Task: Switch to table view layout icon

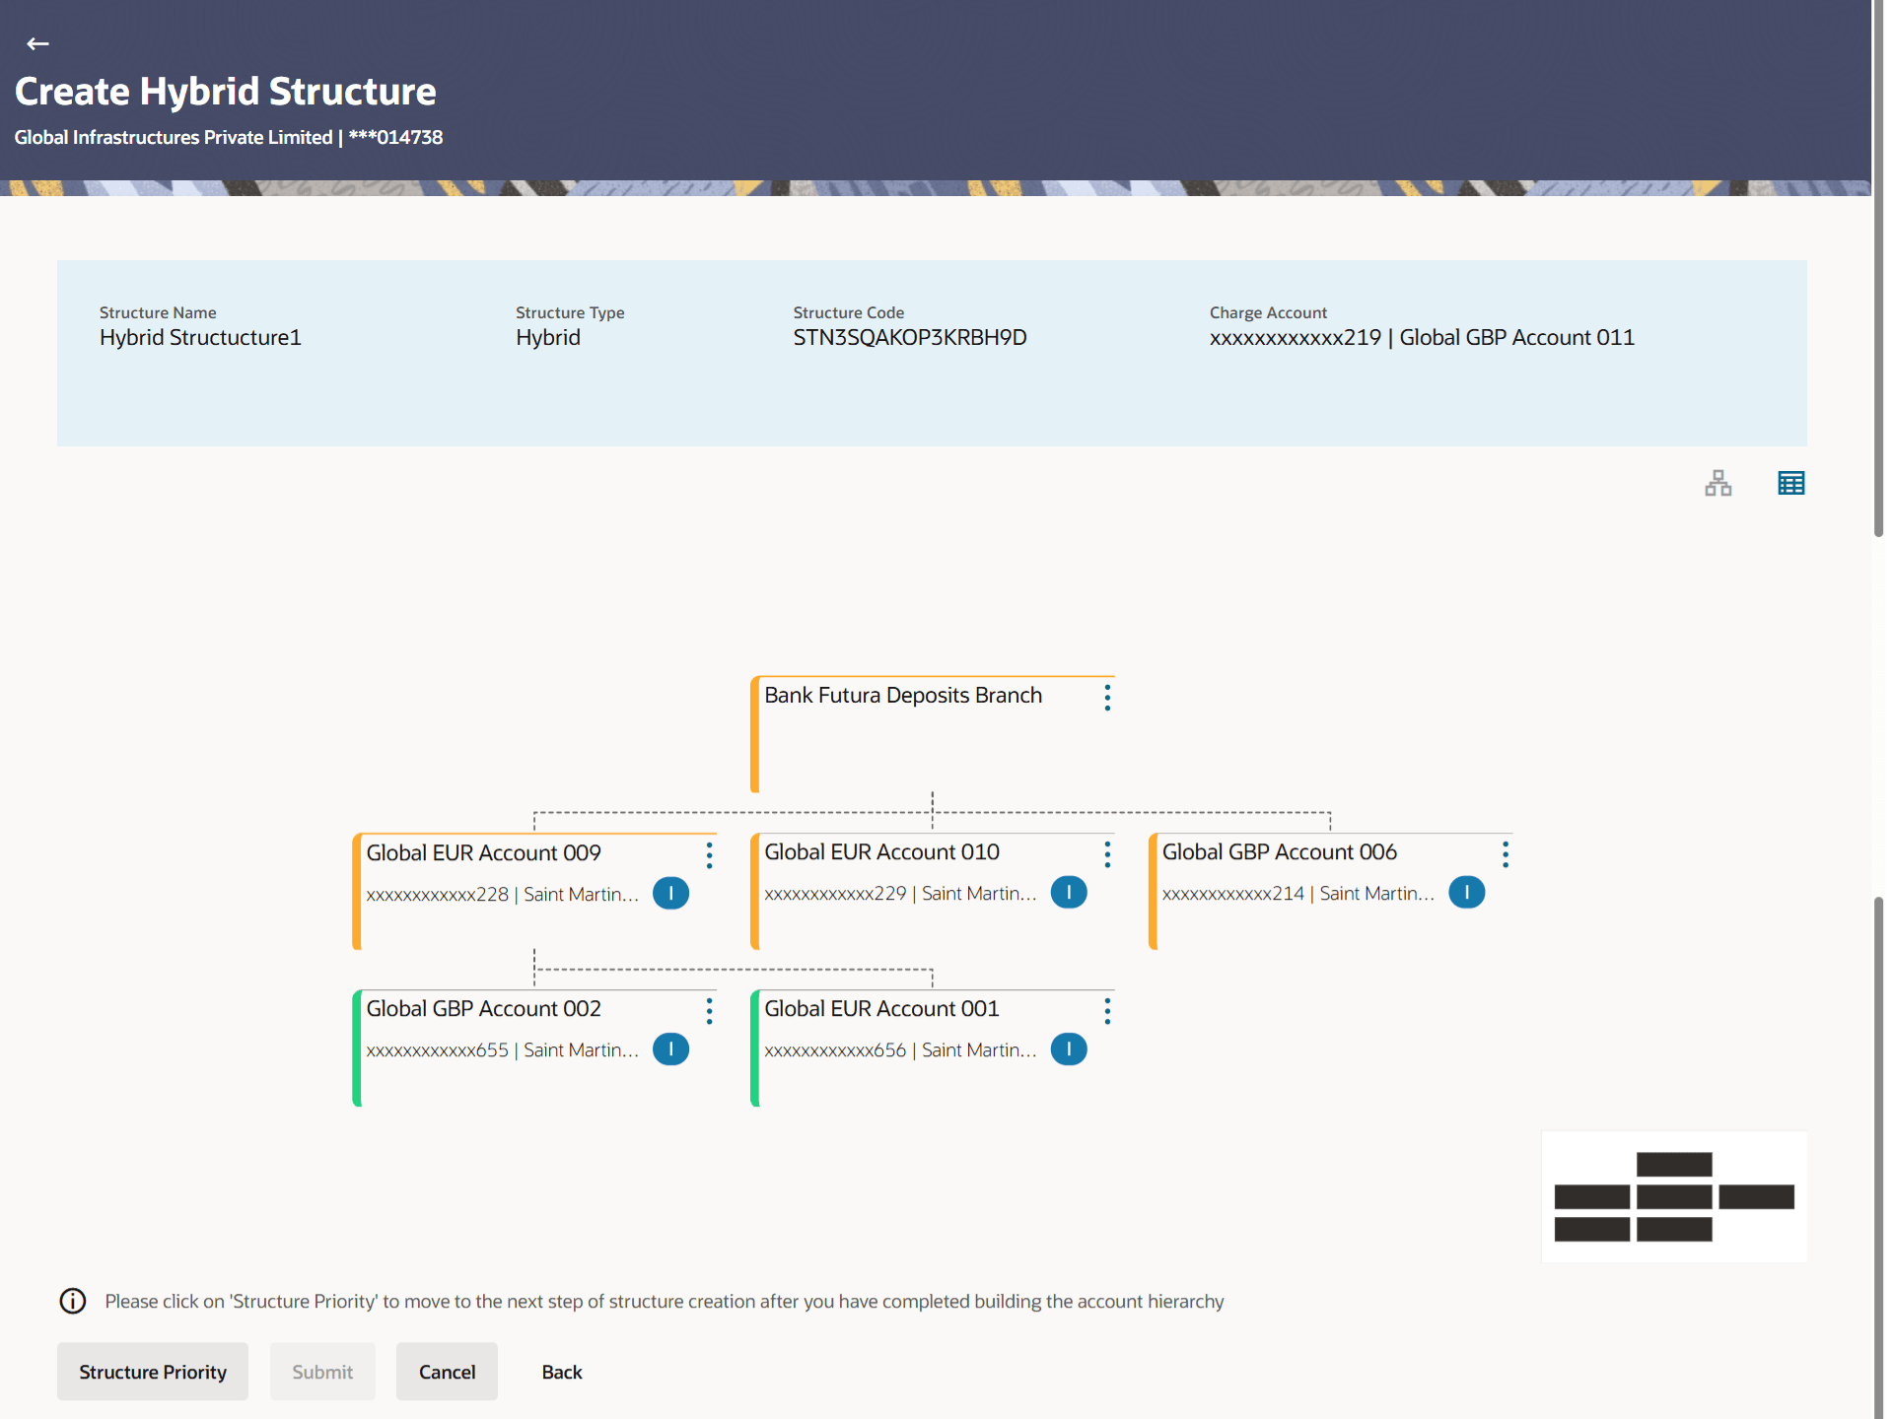Action: coord(1790,483)
